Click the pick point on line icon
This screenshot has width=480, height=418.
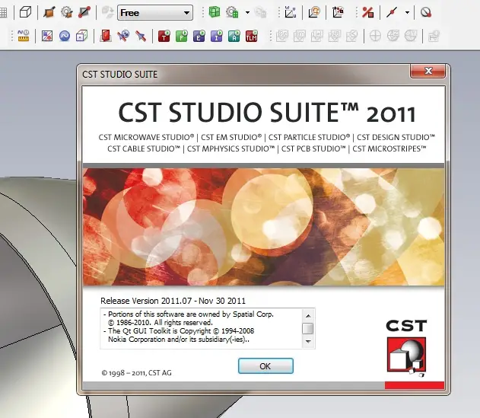click(392, 13)
